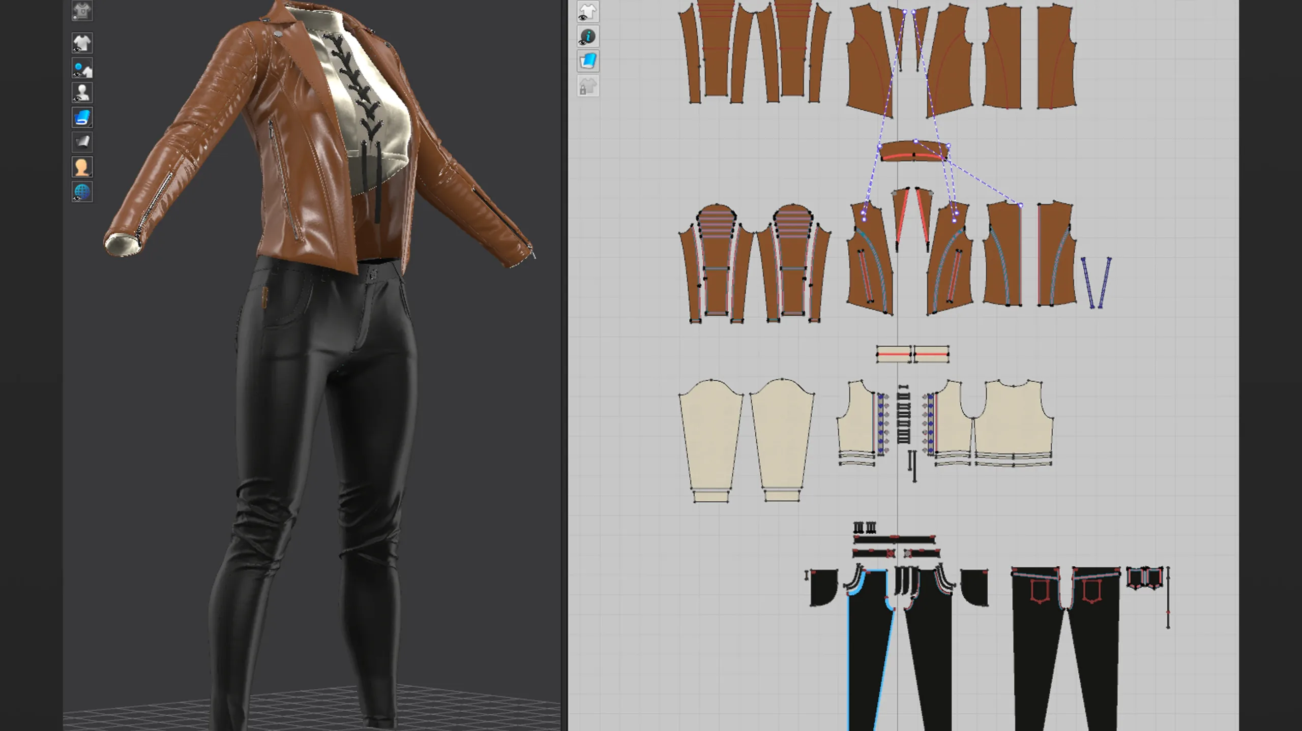Toggle Show 2D Garment in pattern window

coord(588,12)
